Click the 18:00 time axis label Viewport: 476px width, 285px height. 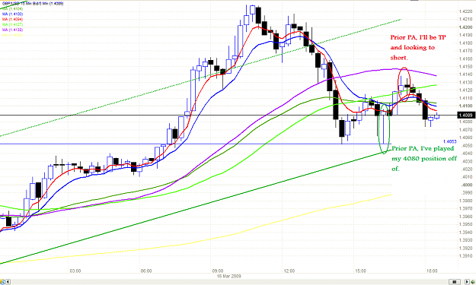click(432, 271)
